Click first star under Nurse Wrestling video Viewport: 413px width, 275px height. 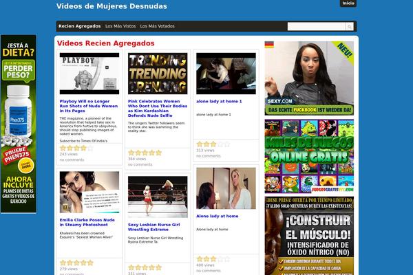pos(131,267)
